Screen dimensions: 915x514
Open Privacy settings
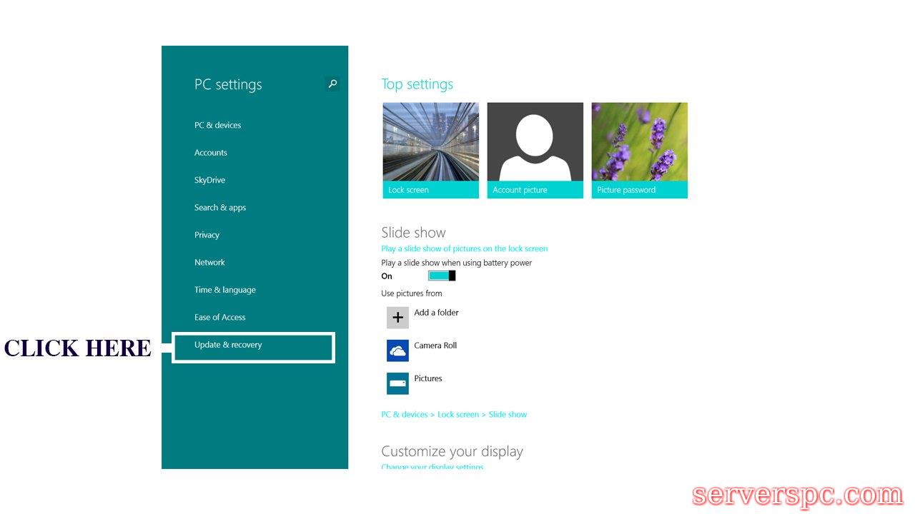[x=207, y=235]
